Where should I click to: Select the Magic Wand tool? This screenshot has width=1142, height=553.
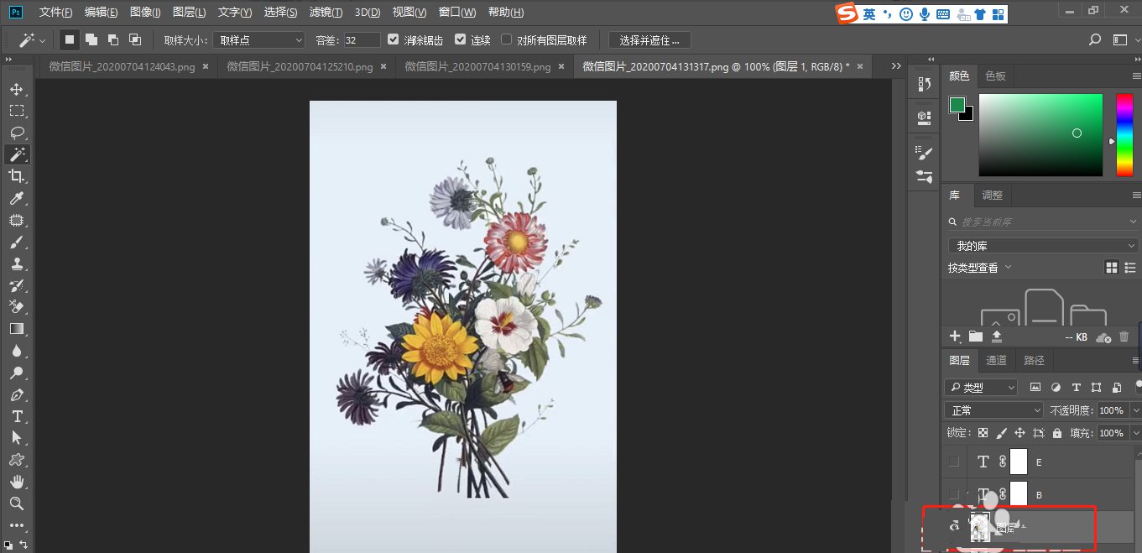tap(18, 154)
